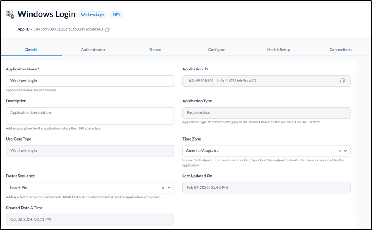Expand the Time Zone dropdown arrow
This screenshot has width=372, height=230.
(345, 151)
